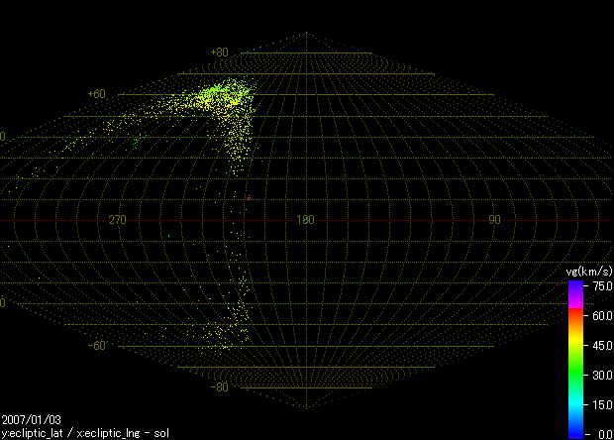Screen dimensions: 614x440
Task: Select the -60 latitude label
Action: 96,346
